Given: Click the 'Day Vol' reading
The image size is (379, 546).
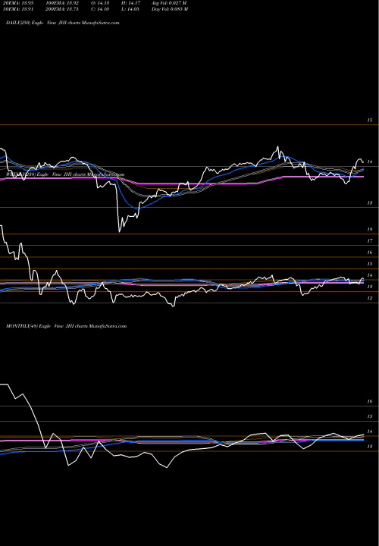Looking at the screenshot, I should tap(170, 9).
